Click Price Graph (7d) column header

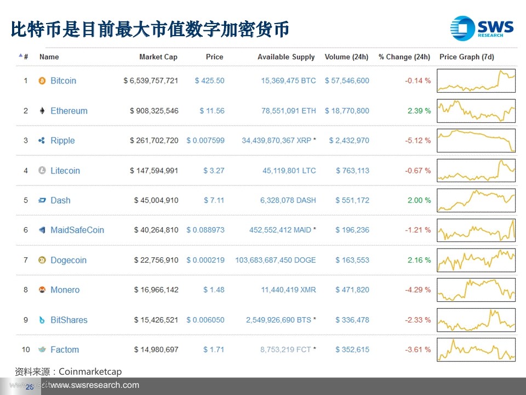(467, 57)
